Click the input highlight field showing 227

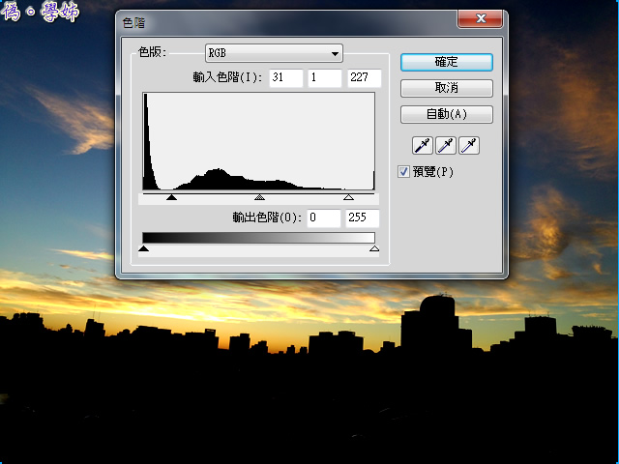[x=364, y=77]
